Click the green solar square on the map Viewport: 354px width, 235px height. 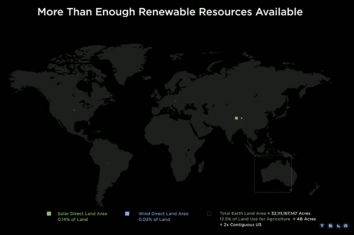coord(236,118)
